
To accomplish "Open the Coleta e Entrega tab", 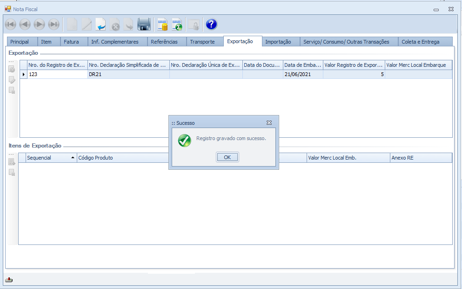I will (420, 42).
